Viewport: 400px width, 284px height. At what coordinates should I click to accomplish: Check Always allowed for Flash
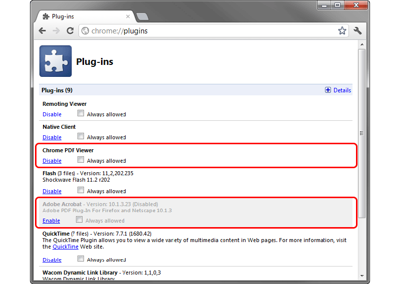80,190
